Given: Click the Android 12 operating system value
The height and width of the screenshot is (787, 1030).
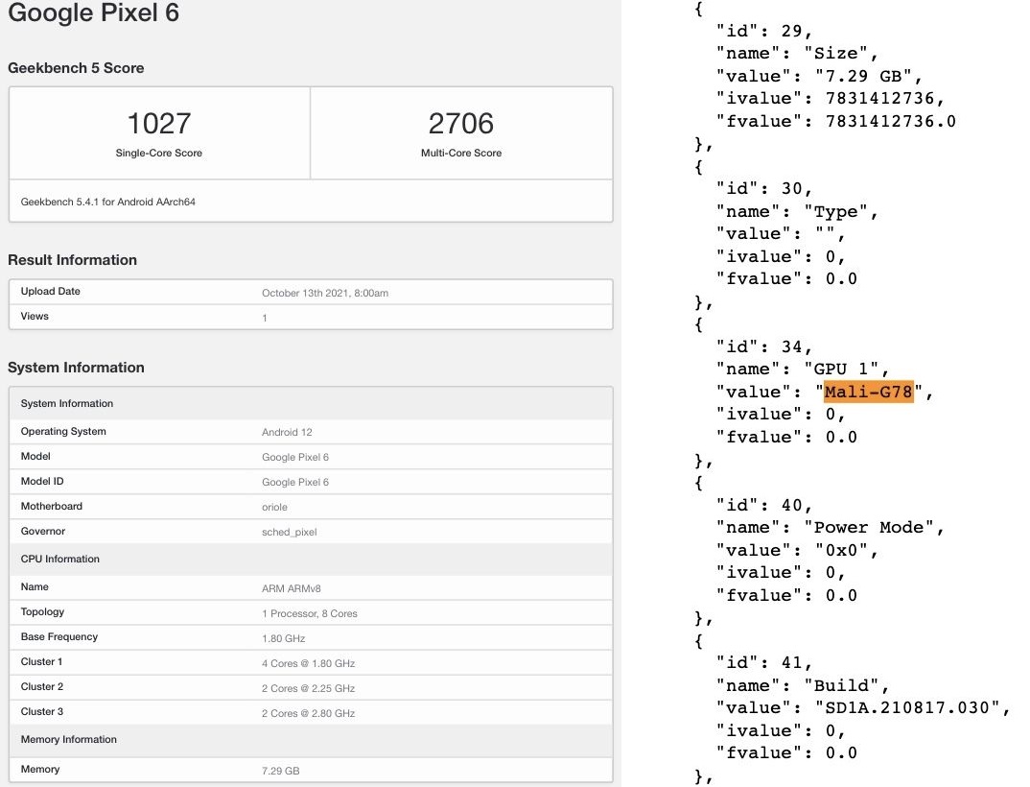Looking at the screenshot, I should click(x=287, y=432).
